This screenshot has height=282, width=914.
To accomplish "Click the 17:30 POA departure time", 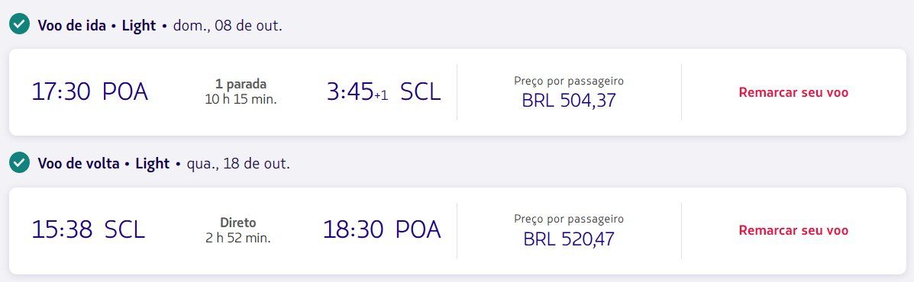I will [90, 92].
